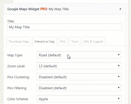Open the Color Scheme dropdown showing Apple
This screenshot has height=104, width=131.
[x=79, y=99]
